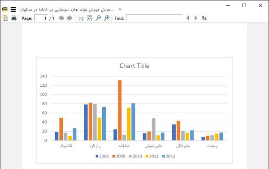269x169 pixels.
Task: Zoom in with the plus magnifier
Action: (x=107, y=18)
